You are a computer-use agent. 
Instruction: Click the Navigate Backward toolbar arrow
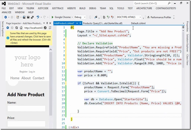(6, 17)
